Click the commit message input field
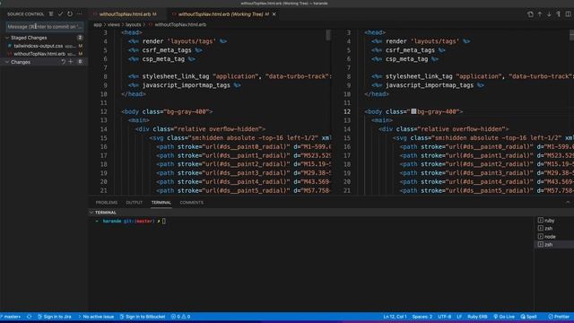The height and width of the screenshot is (323, 574). (x=44, y=26)
